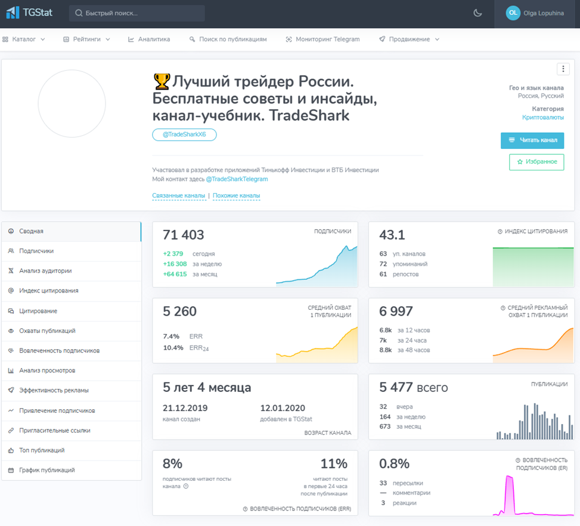Open the @TradeSharkTelegram contact link

coord(237,179)
